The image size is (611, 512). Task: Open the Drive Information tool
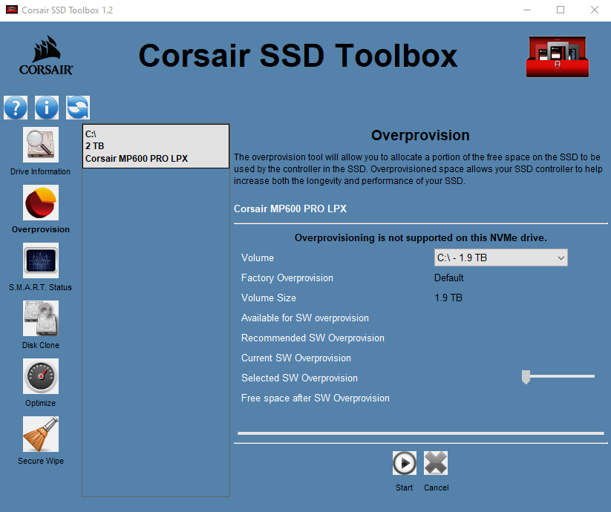(x=41, y=145)
